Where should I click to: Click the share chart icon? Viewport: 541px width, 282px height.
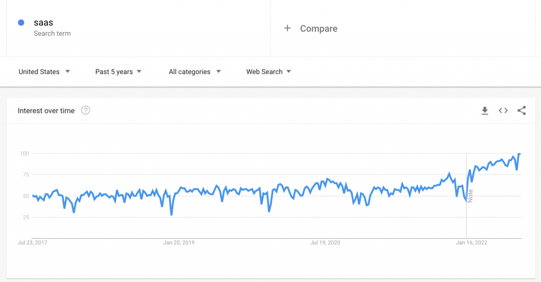(521, 111)
